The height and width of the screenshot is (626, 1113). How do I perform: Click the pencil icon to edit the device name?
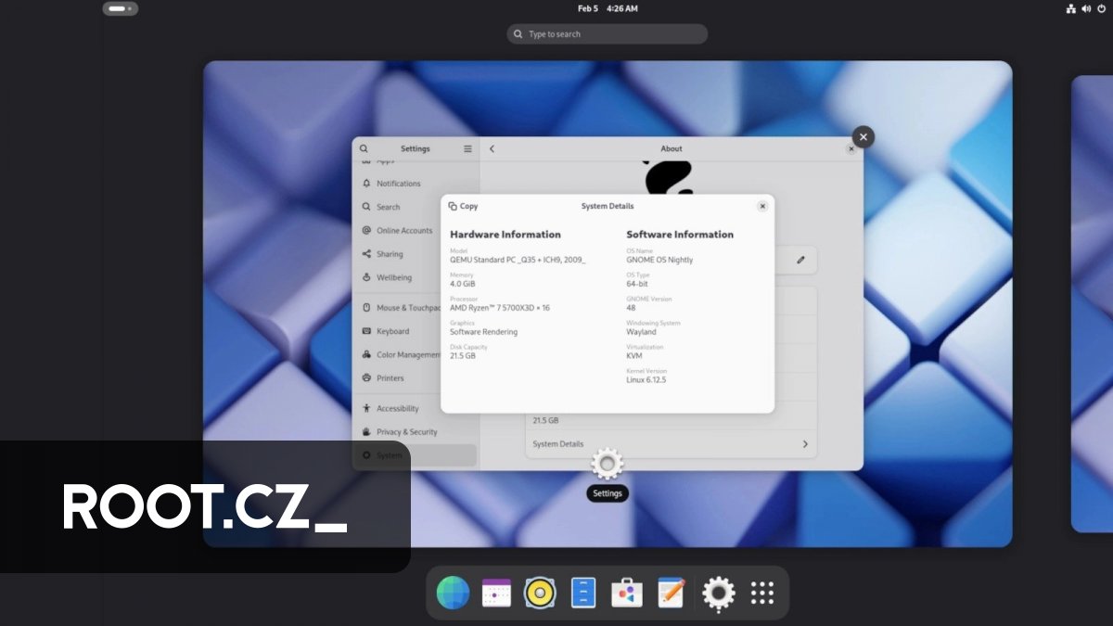(x=800, y=260)
